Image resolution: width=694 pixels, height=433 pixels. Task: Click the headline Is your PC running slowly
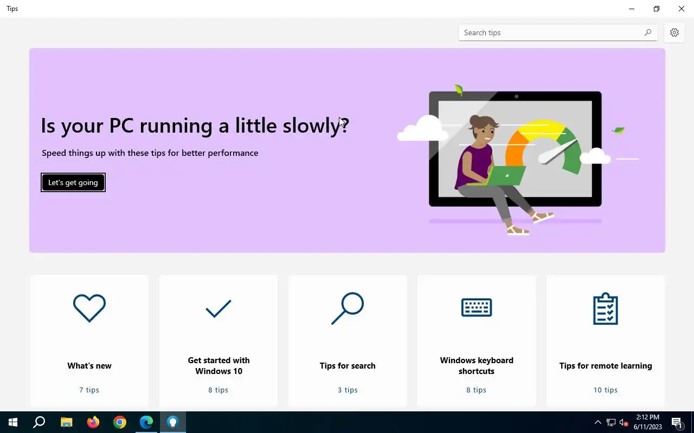coord(195,126)
